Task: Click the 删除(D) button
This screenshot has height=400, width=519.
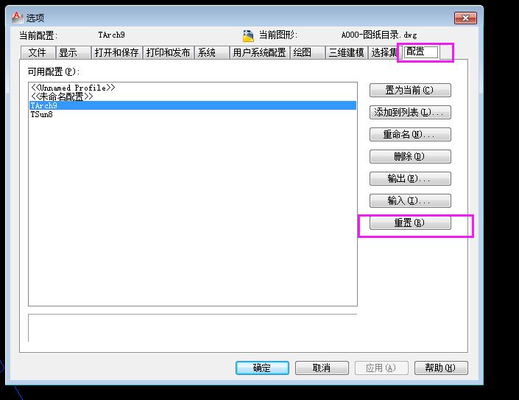Action: (410, 156)
